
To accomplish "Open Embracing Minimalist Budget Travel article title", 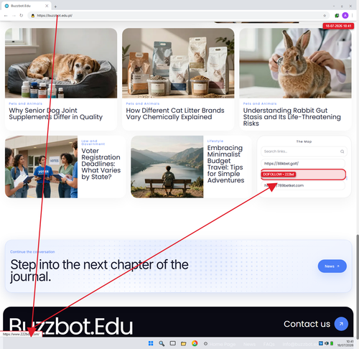I will [225, 164].
